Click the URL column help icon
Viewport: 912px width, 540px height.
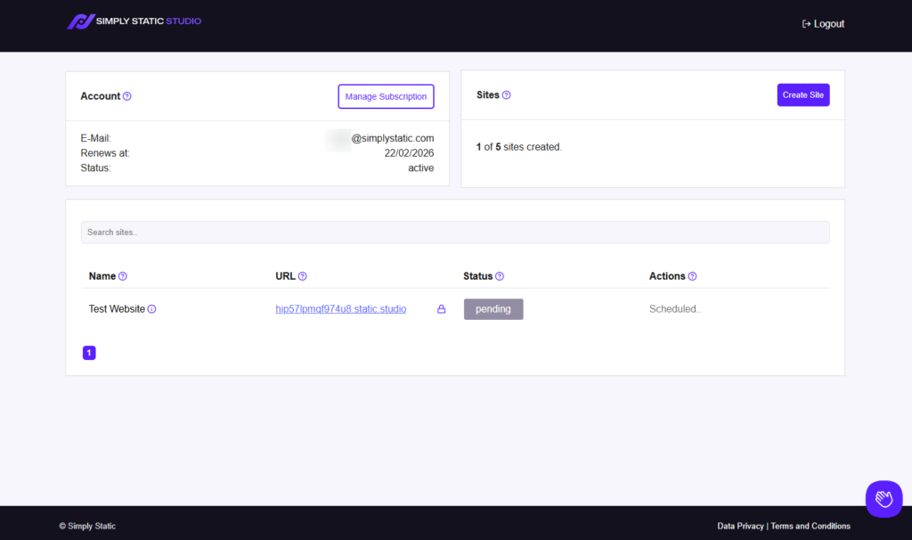click(x=303, y=276)
